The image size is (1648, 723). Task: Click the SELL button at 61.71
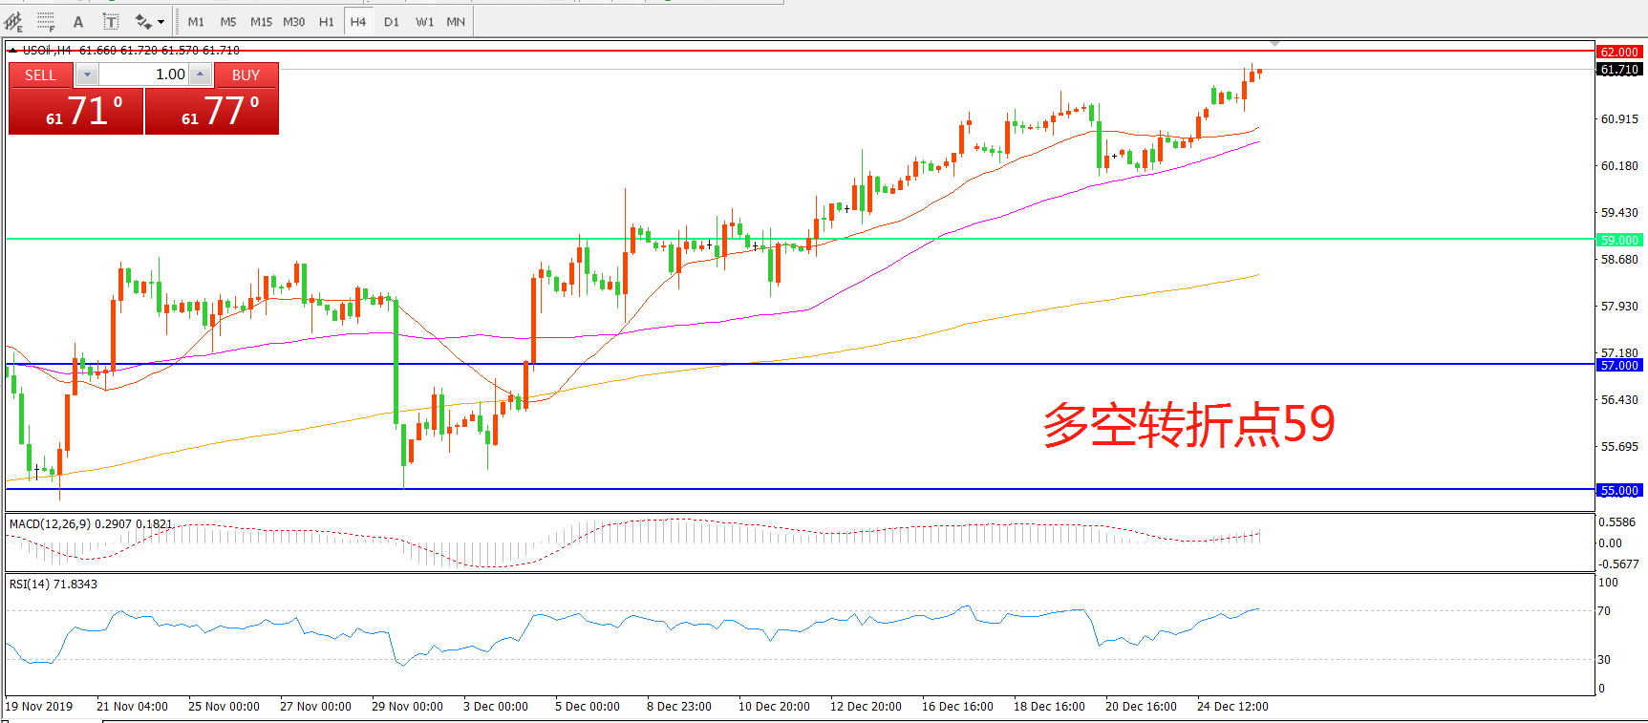pos(75,111)
